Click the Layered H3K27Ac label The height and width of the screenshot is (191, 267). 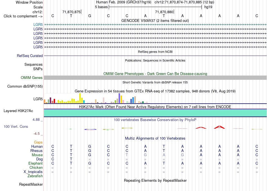coord(18,111)
